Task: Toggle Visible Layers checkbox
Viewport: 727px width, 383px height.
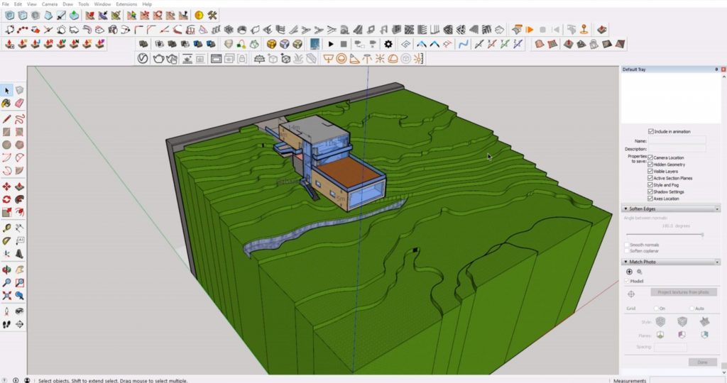Action: tap(650, 172)
